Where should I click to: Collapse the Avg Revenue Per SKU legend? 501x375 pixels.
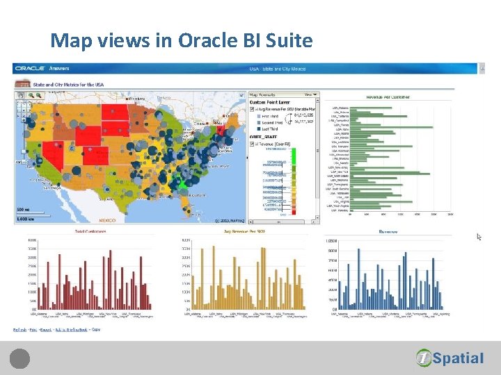click(256, 109)
